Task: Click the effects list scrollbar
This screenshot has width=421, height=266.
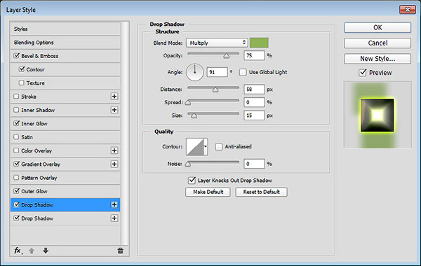Action: (124, 133)
